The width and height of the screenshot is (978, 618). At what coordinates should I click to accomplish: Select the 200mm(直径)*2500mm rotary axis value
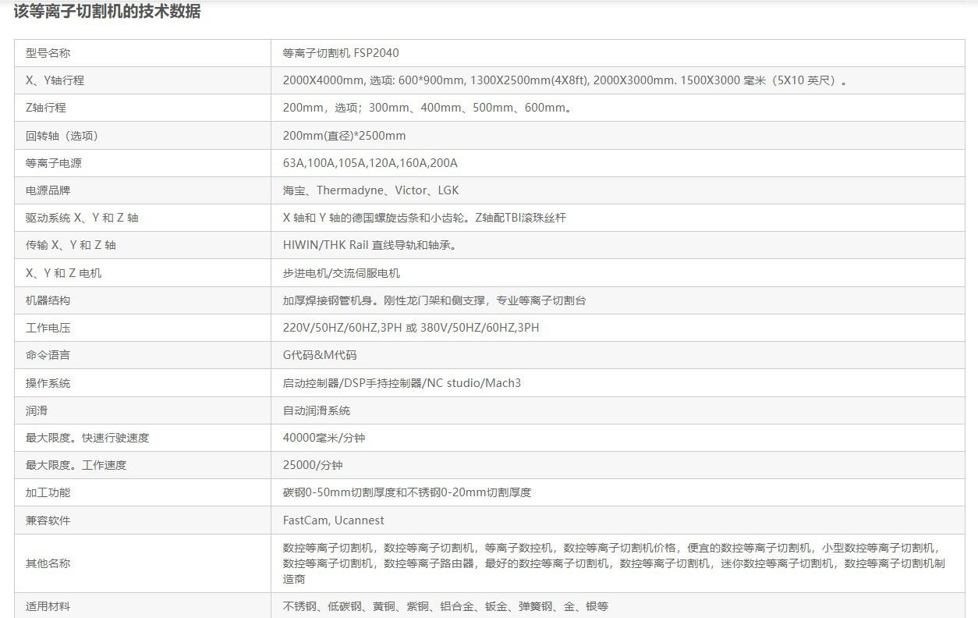(x=344, y=136)
